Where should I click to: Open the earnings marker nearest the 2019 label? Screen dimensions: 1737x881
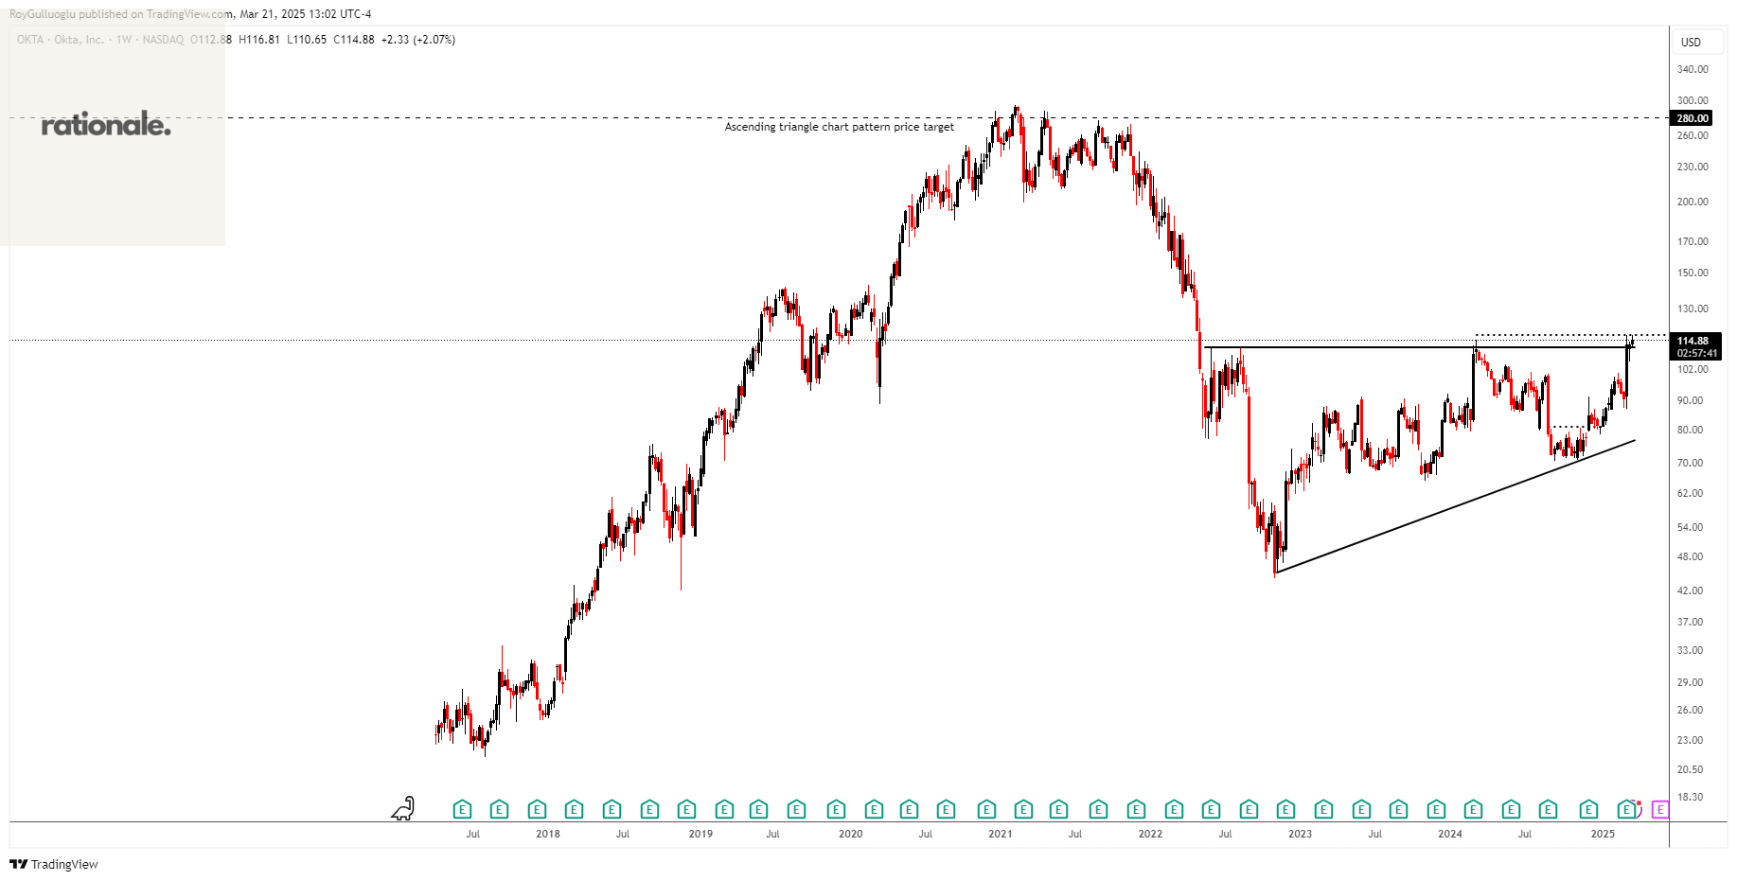(687, 809)
